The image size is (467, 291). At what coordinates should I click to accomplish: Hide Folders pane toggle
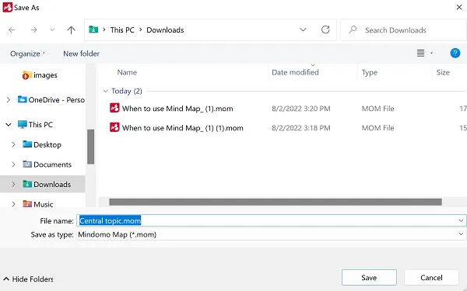click(x=28, y=279)
